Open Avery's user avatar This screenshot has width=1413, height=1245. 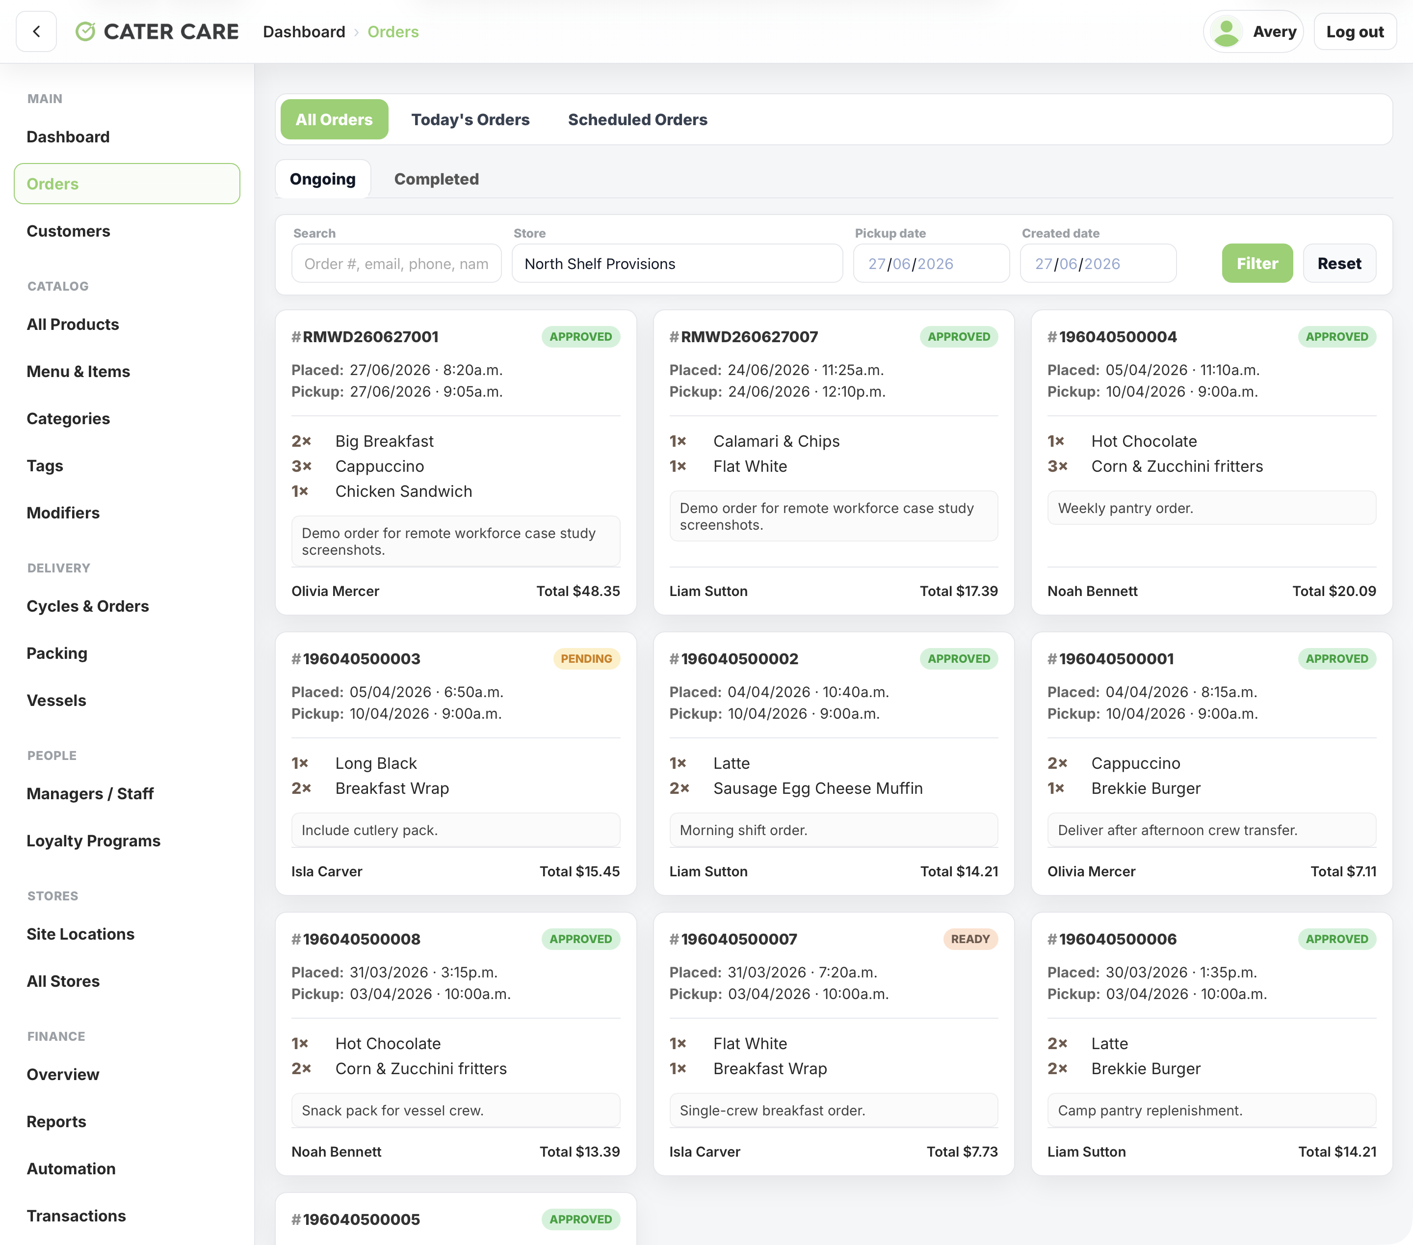pos(1227,32)
